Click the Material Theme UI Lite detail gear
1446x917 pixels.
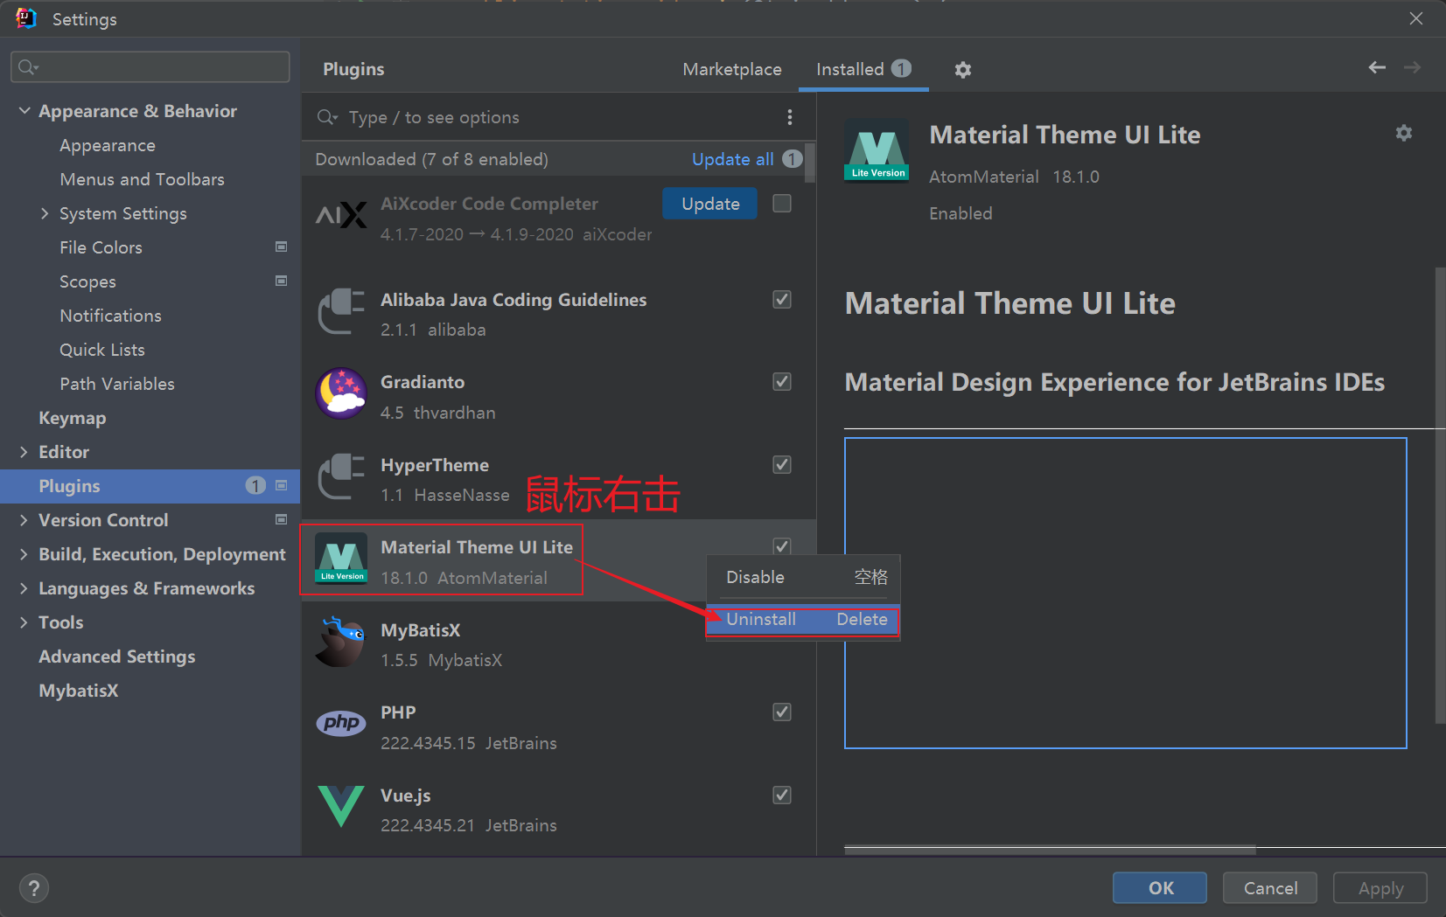point(1403,133)
